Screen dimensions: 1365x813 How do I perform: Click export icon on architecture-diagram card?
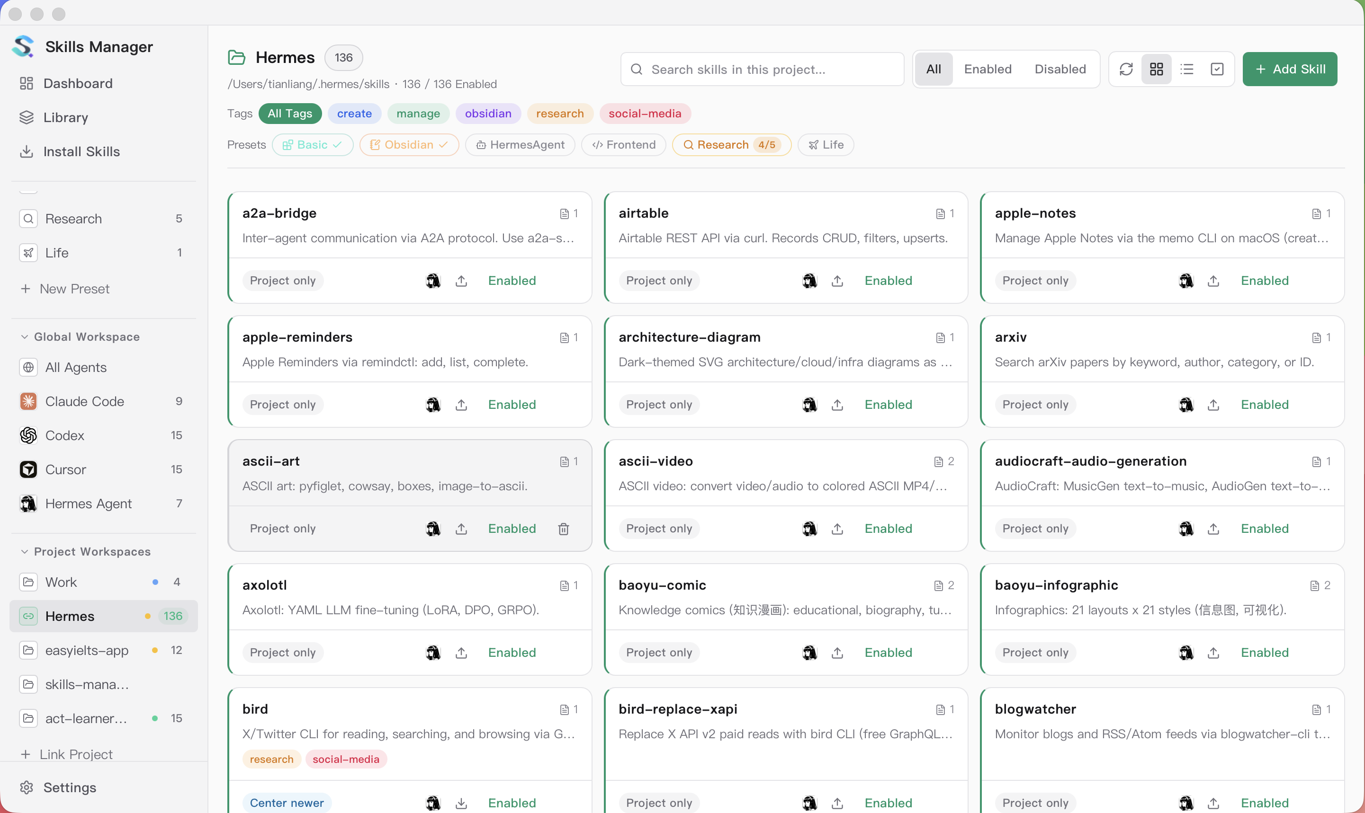click(x=838, y=405)
